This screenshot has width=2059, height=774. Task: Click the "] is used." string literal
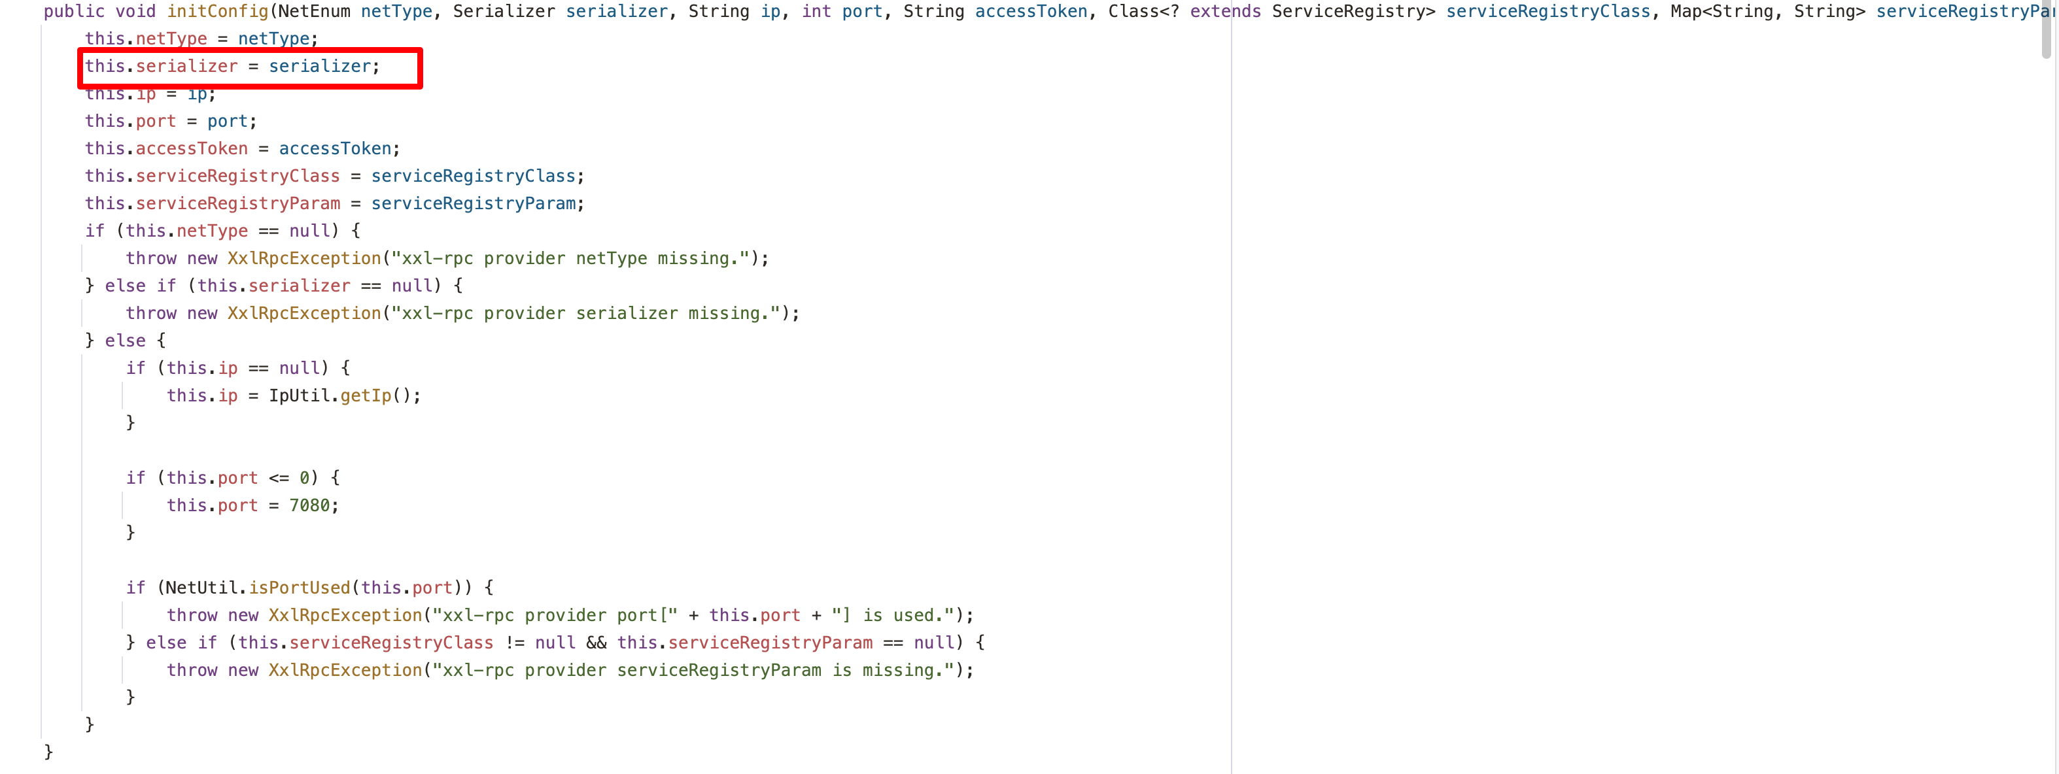893,615
